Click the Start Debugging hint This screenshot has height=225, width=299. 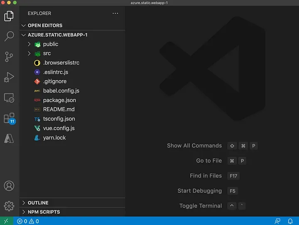tap(200, 191)
